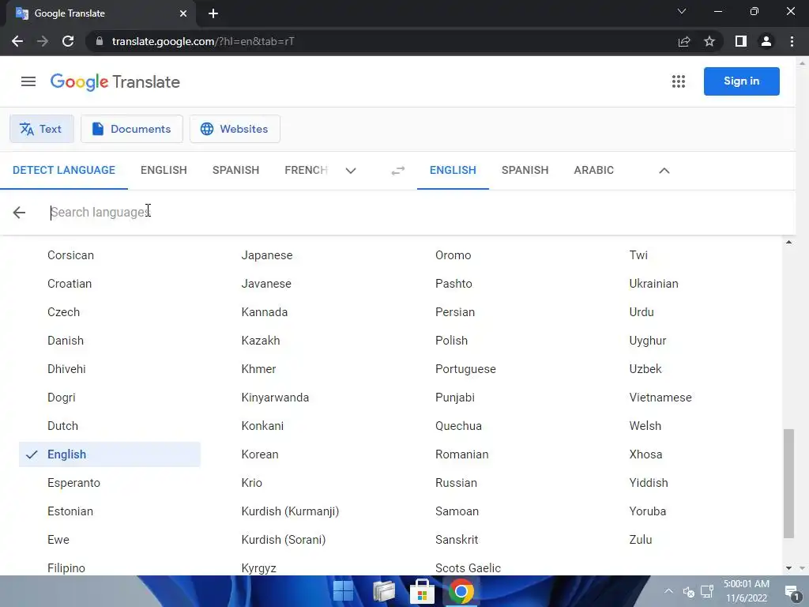Open the browser side panel icon
Image resolution: width=809 pixels, height=607 pixels.
(741, 41)
